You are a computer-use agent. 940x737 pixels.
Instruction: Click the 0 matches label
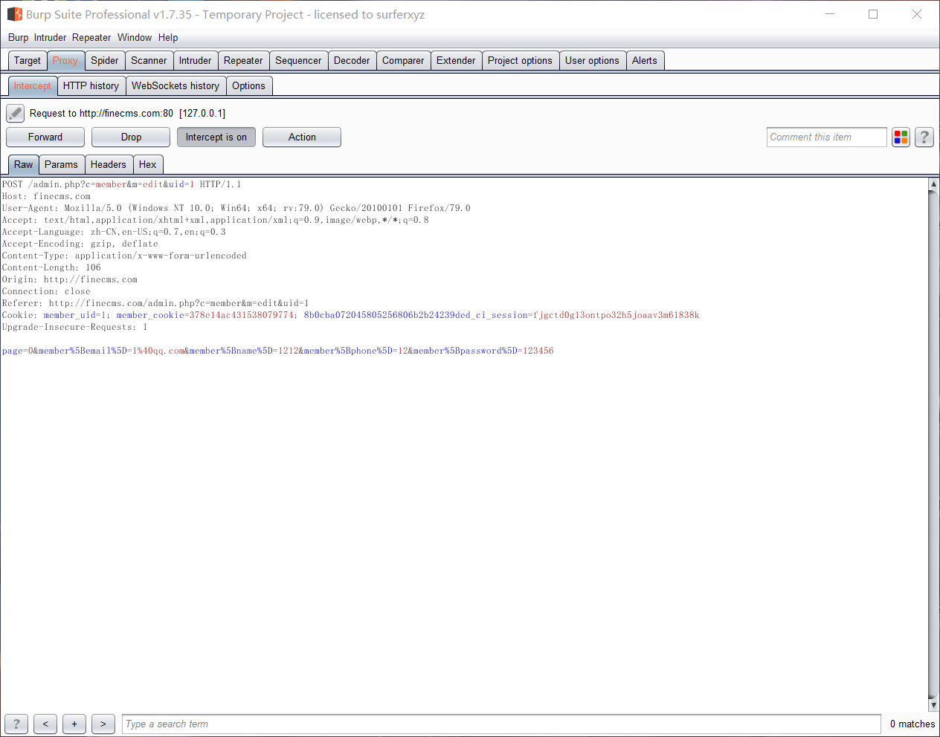[x=912, y=724]
